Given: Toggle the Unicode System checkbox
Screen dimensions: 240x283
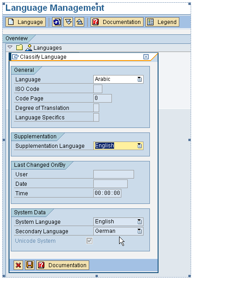Looking at the screenshot, I should (90, 241).
